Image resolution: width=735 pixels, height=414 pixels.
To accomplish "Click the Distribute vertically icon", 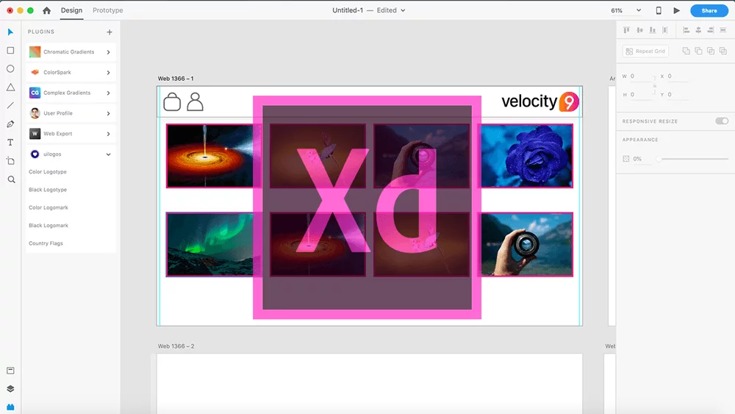I will pos(723,30).
